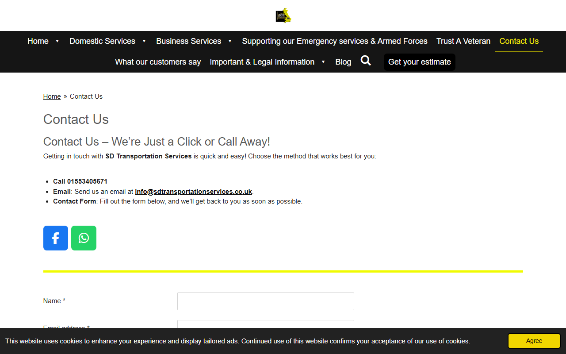
Task: Agree to the cookie notice
Action: click(x=534, y=341)
